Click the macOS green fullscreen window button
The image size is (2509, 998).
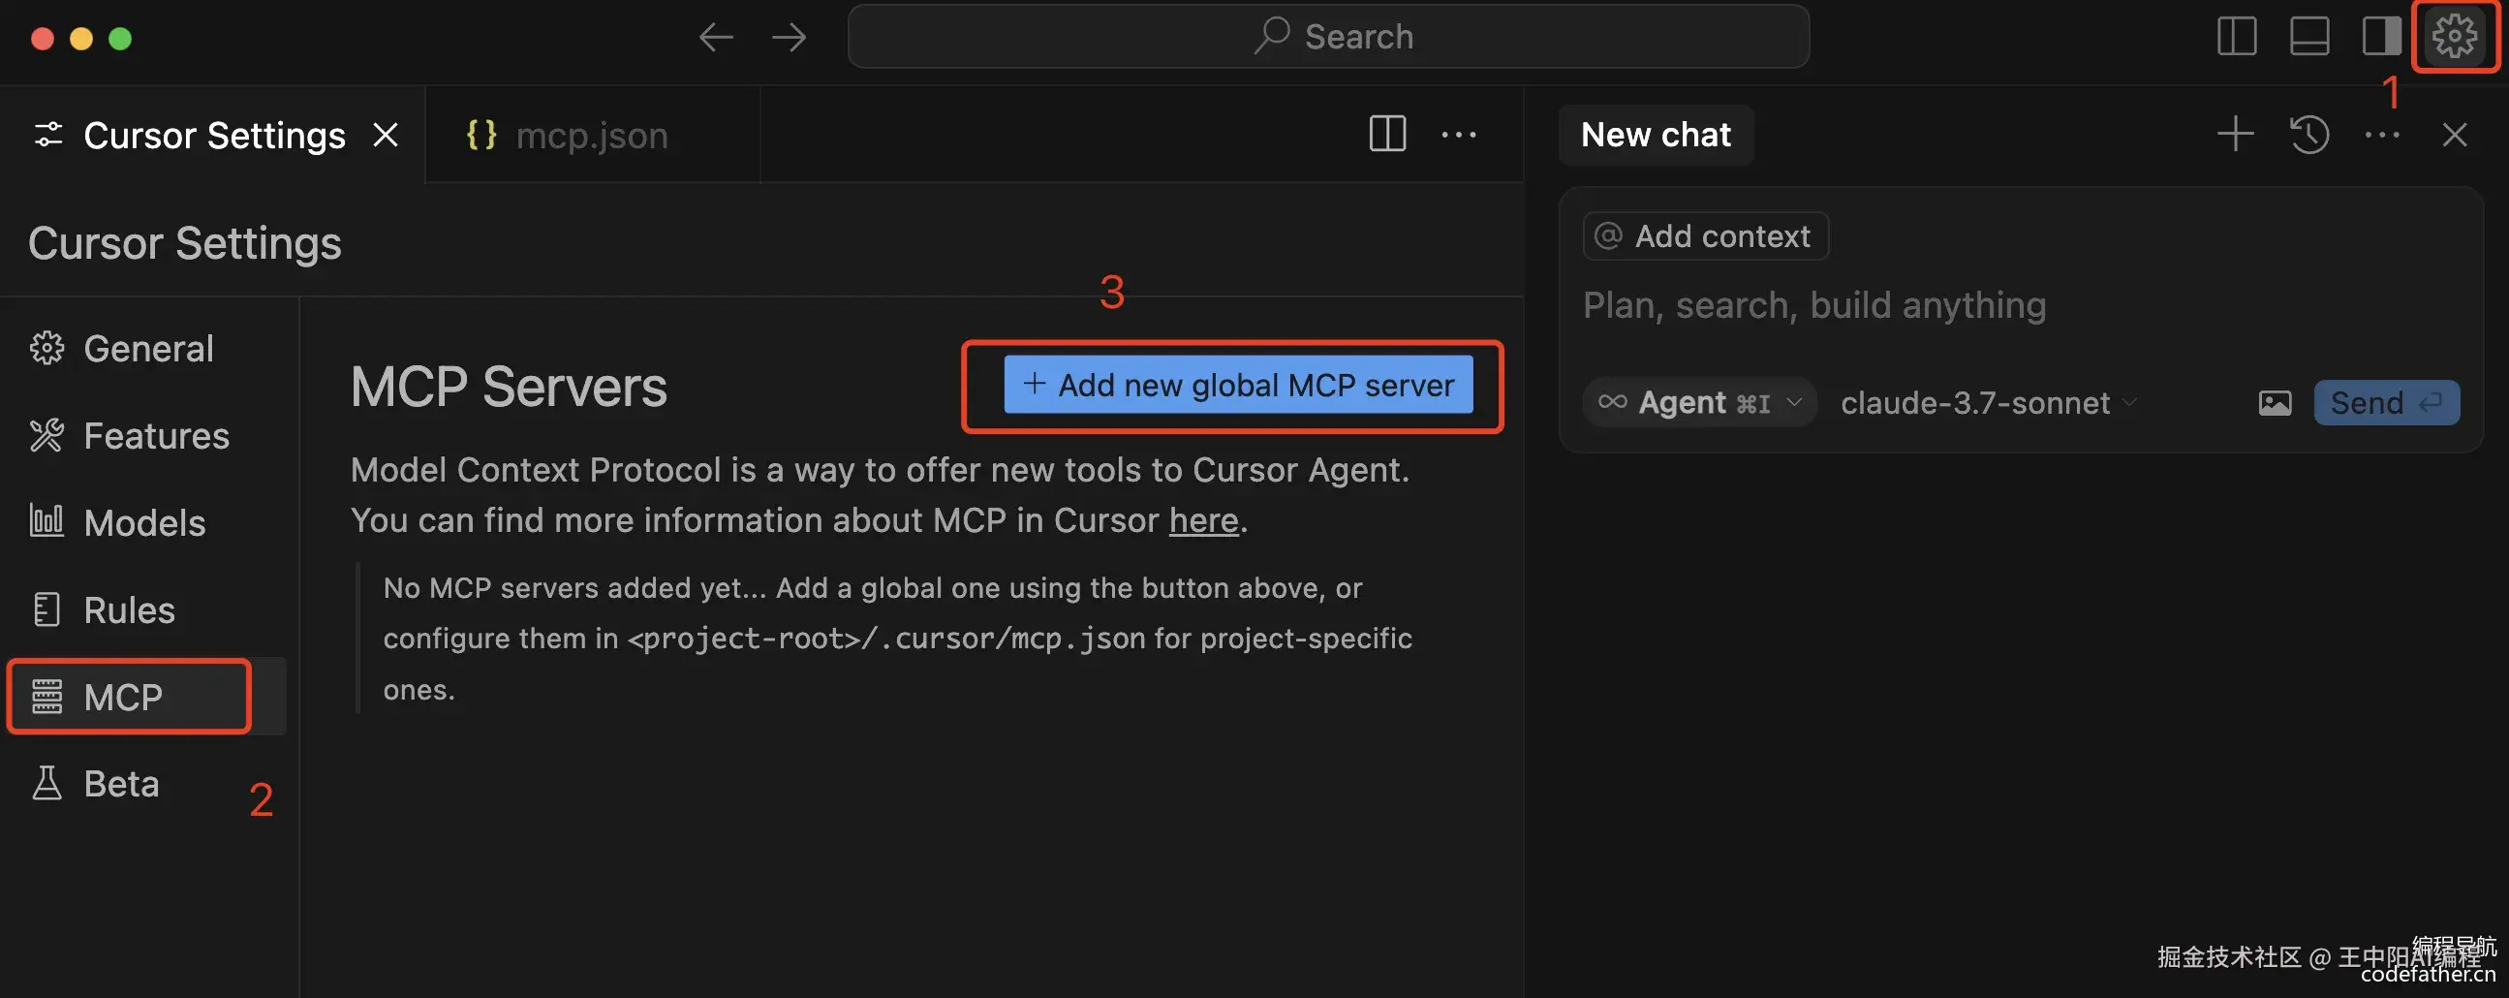coord(120,38)
